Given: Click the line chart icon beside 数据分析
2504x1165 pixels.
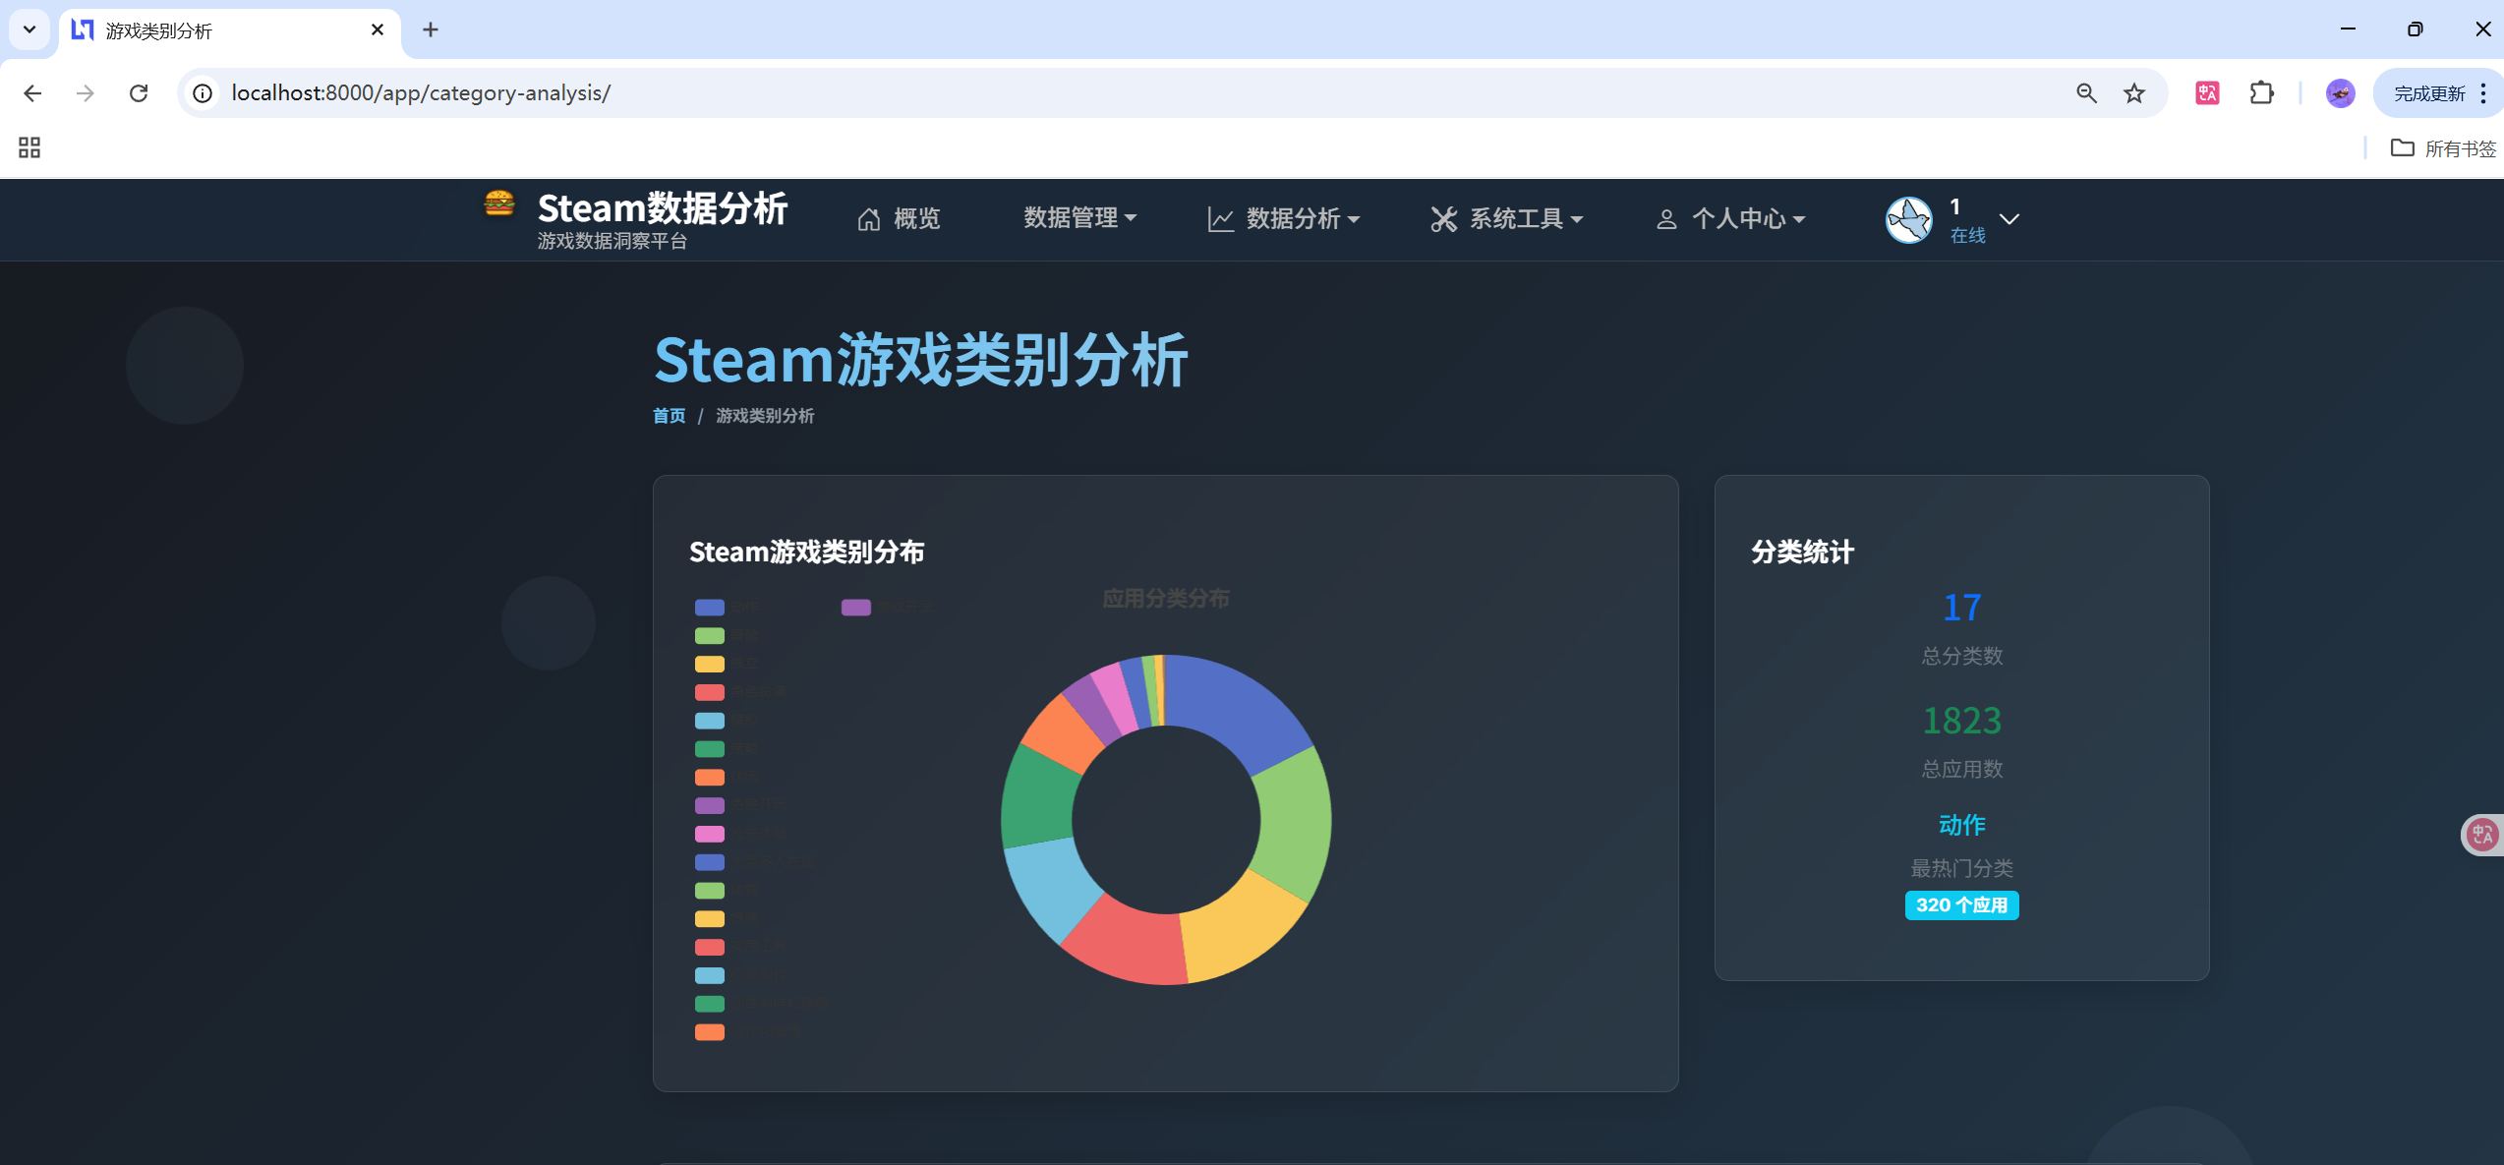Looking at the screenshot, I should click(x=1220, y=219).
